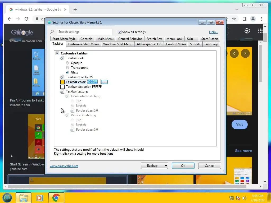Screen dimensions: 271x203
Task: Click the yellow Taskbar color swatch
Action: (62, 82)
